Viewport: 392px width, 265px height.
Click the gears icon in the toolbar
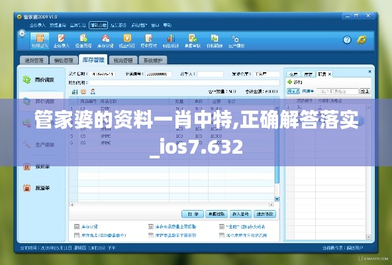point(236,39)
